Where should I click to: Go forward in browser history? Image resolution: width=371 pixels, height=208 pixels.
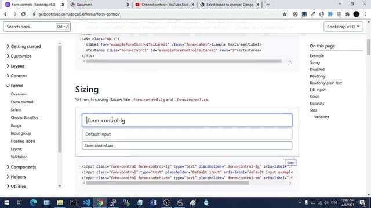click(x=14, y=14)
